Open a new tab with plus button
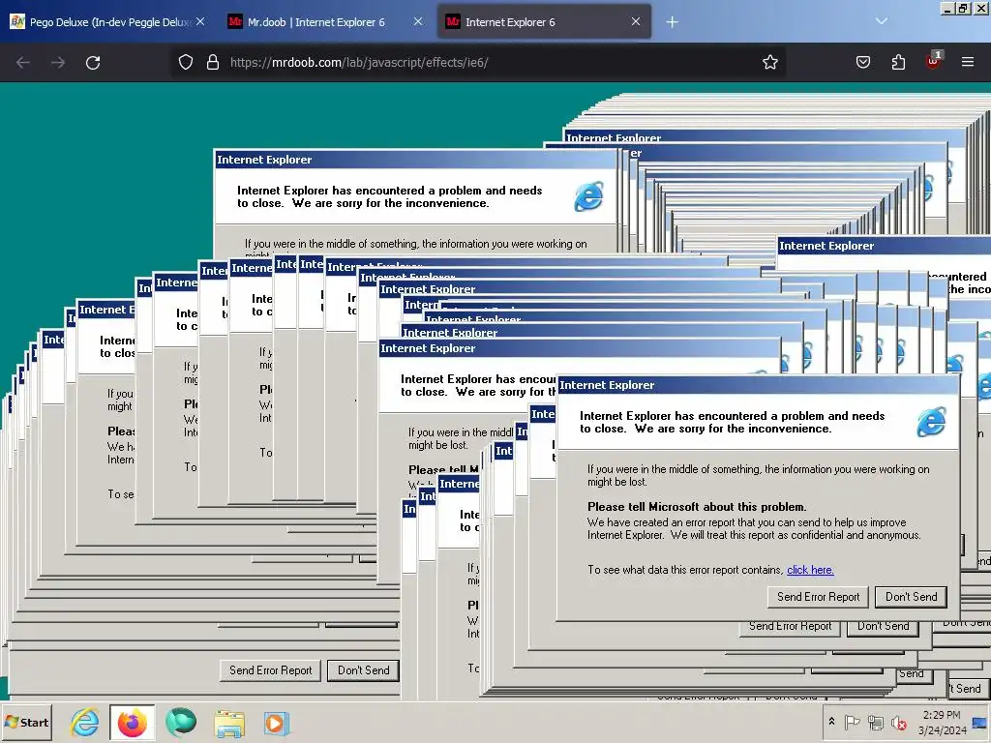991x743 pixels. pyautogui.click(x=672, y=22)
